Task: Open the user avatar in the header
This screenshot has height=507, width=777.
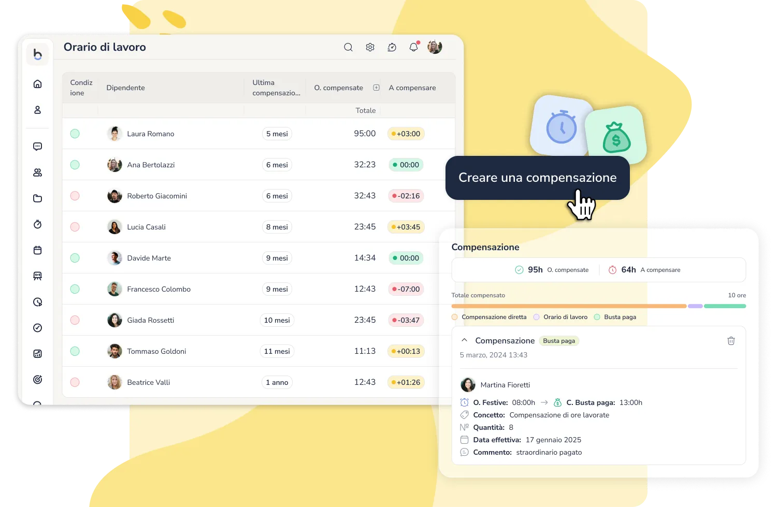Action: [435, 47]
